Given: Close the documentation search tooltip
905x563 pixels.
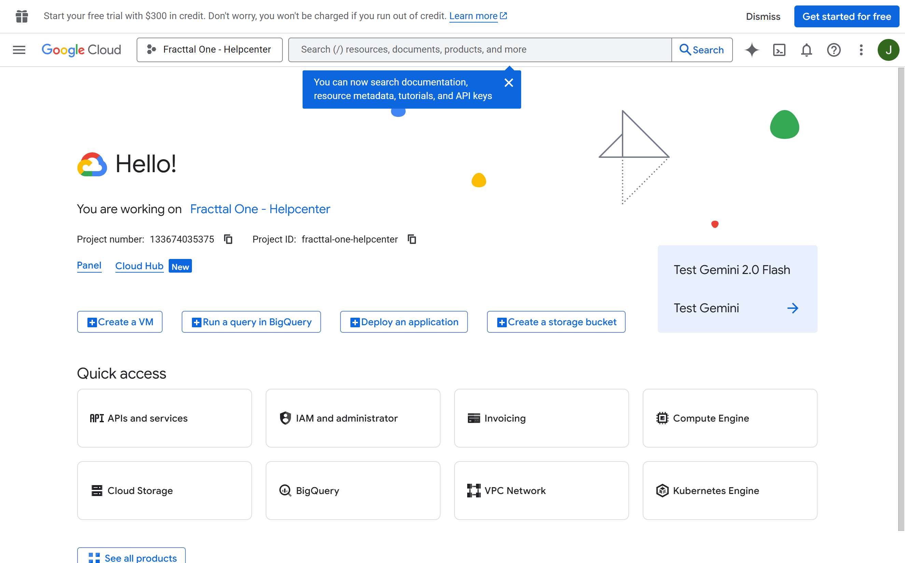Looking at the screenshot, I should (x=509, y=83).
